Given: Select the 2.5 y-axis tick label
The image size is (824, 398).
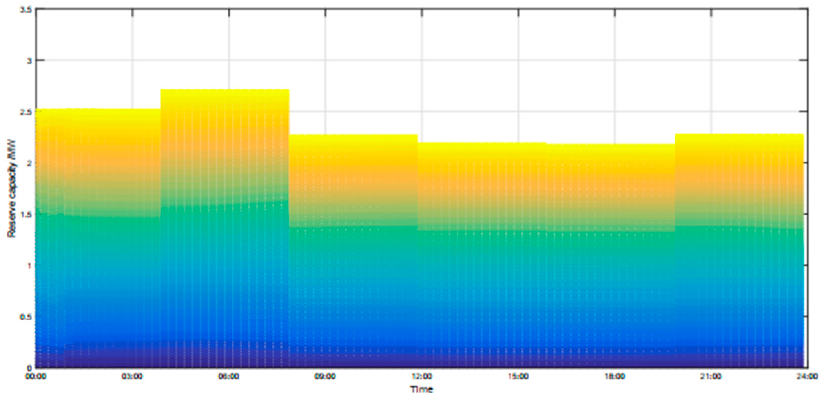Looking at the screenshot, I should pos(26,112).
